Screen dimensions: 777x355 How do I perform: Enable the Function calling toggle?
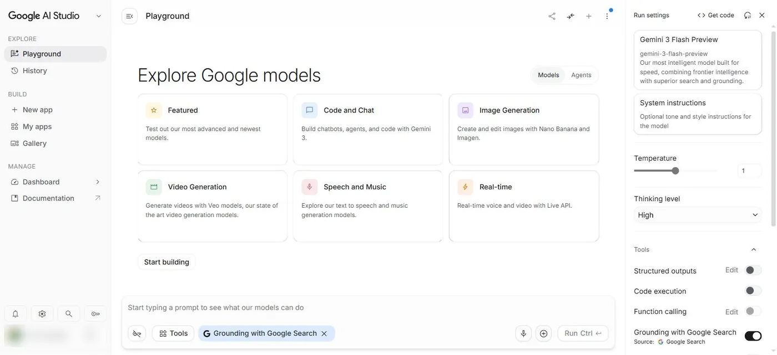tap(753, 311)
